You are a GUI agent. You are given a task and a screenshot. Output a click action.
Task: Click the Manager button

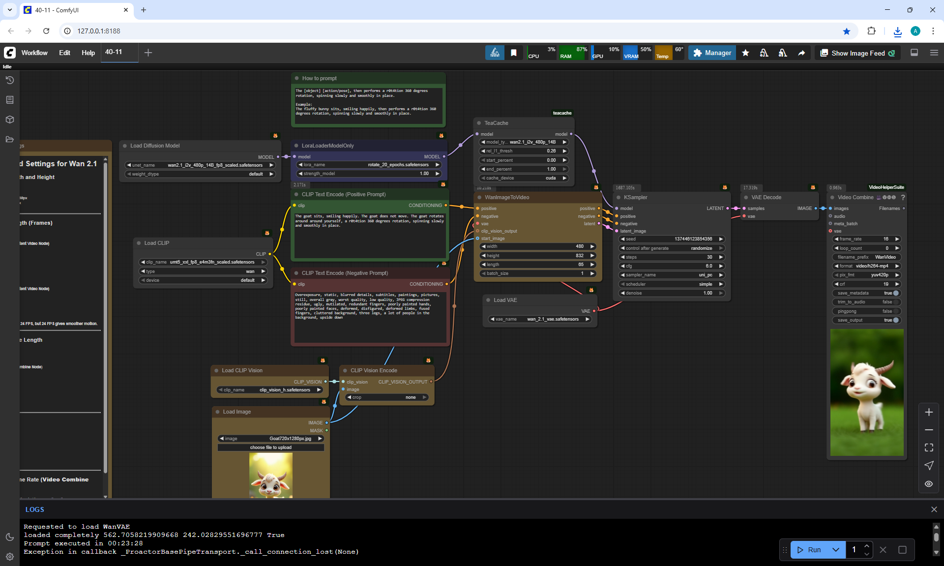coord(712,53)
